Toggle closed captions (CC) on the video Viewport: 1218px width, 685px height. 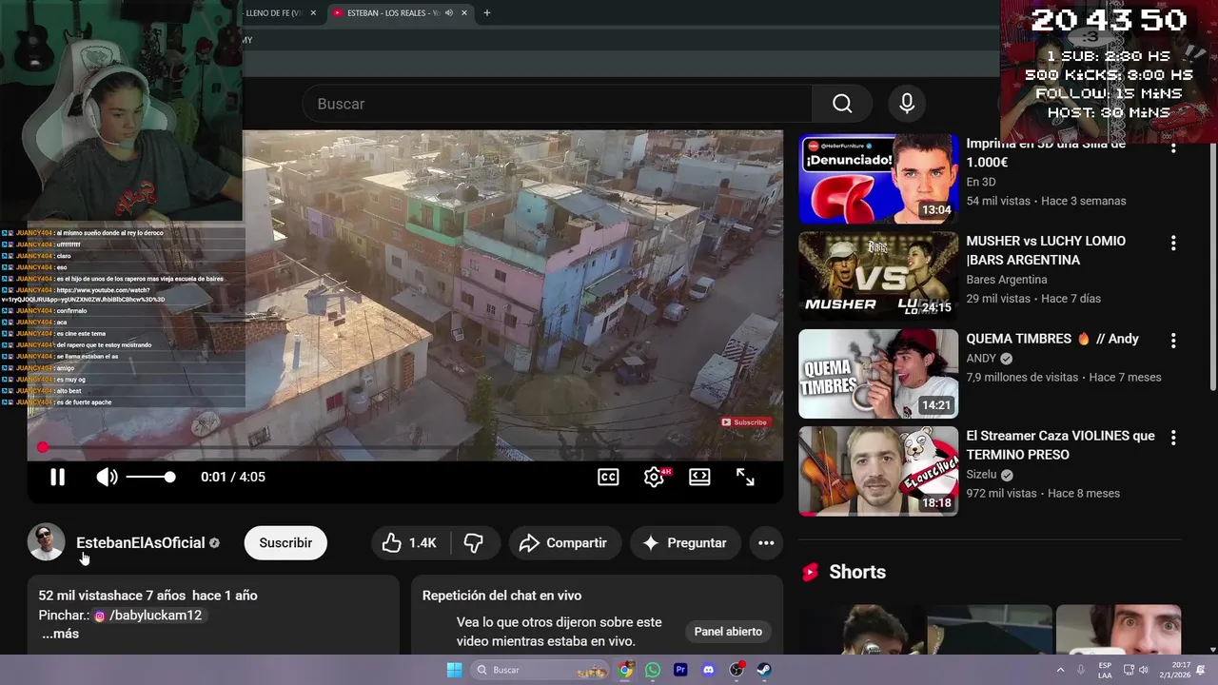[608, 478]
